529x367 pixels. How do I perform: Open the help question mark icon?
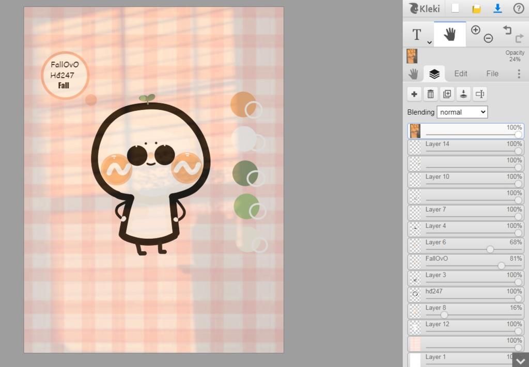click(519, 8)
